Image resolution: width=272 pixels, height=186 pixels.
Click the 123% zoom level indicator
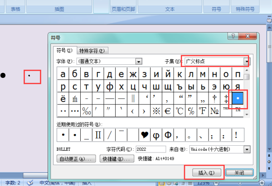pos(203,183)
